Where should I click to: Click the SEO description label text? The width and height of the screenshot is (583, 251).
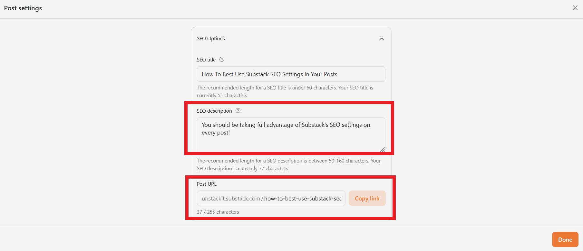pyautogui.click(x=214, y=111)
